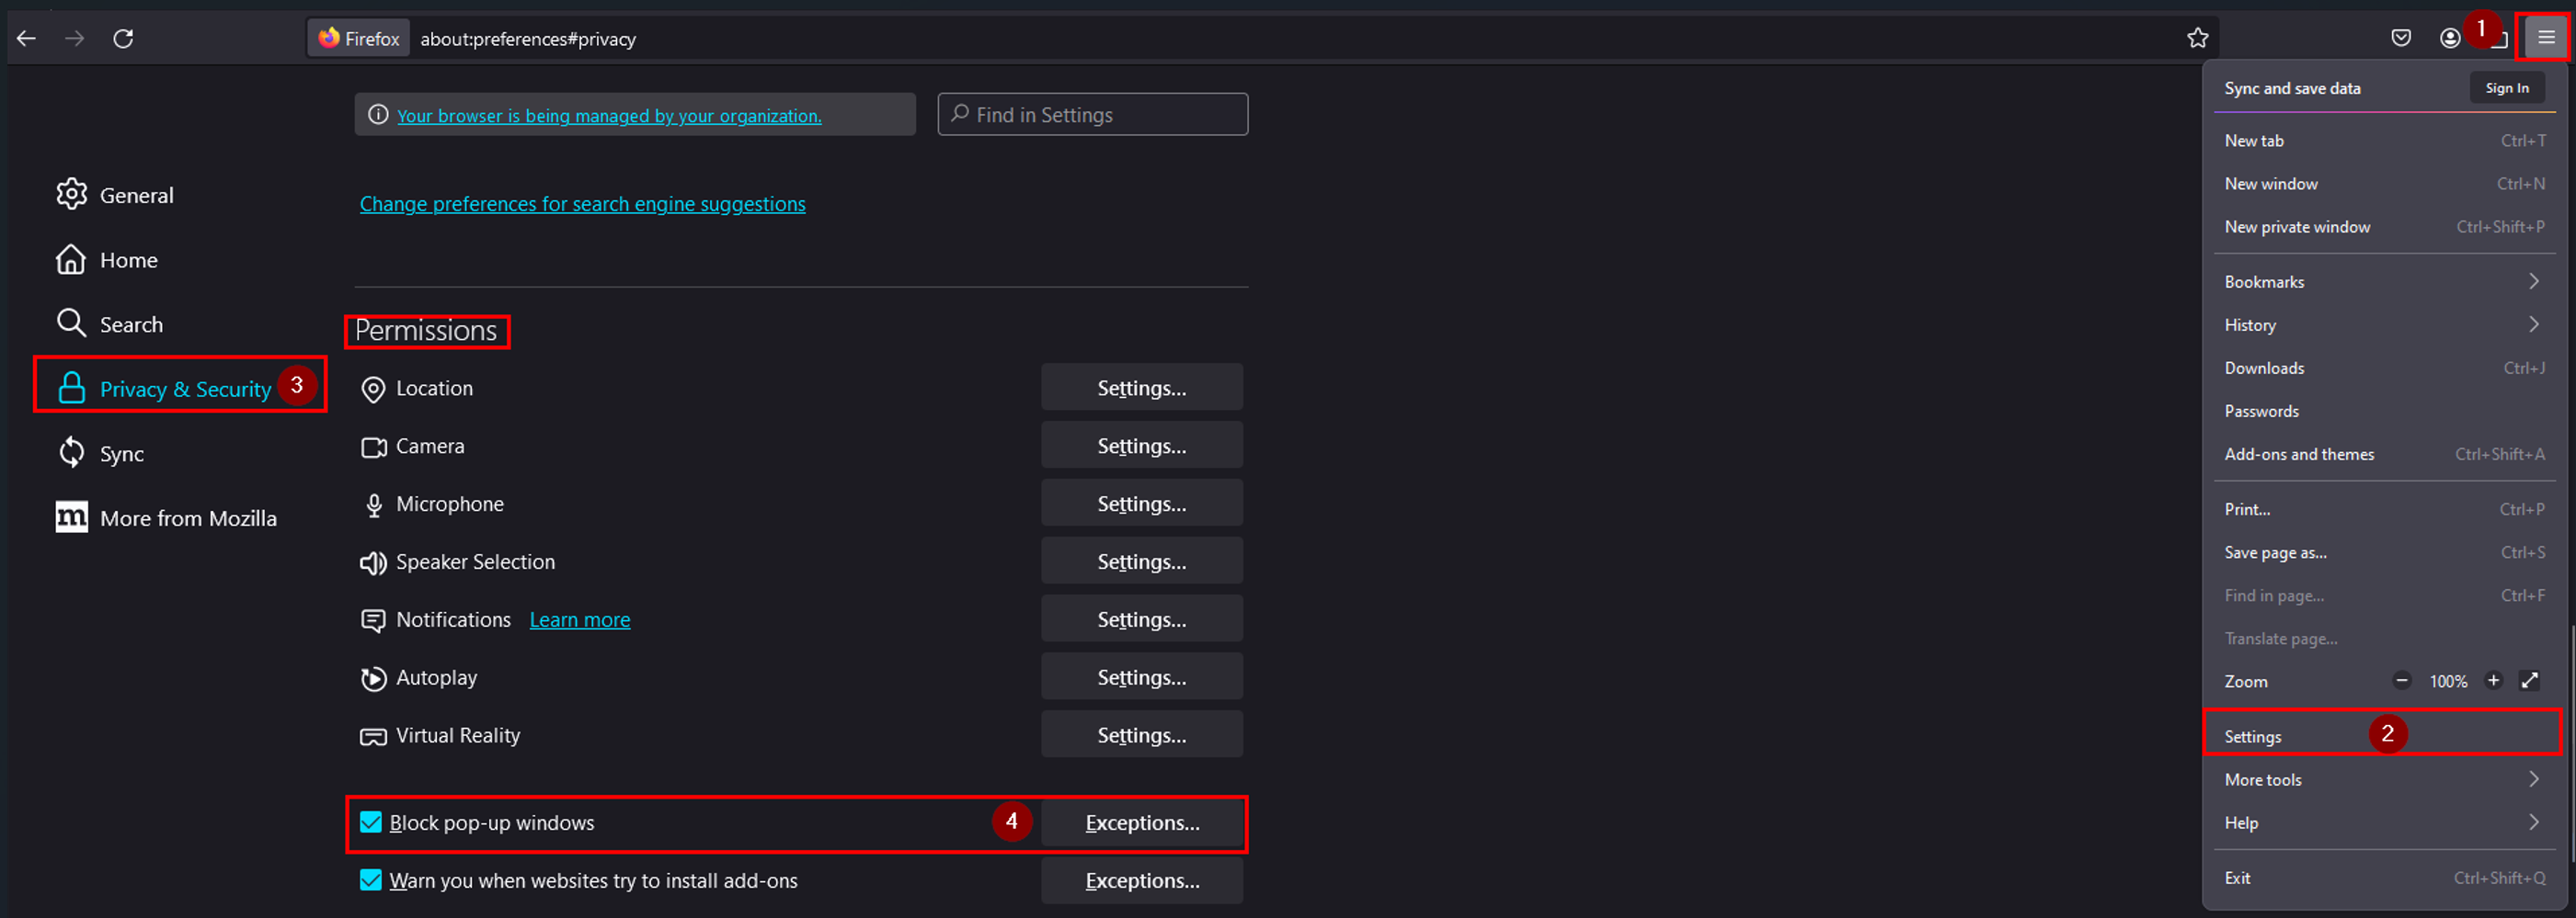
Task: Choose New window from the menu
Action: pos(2383,184)
